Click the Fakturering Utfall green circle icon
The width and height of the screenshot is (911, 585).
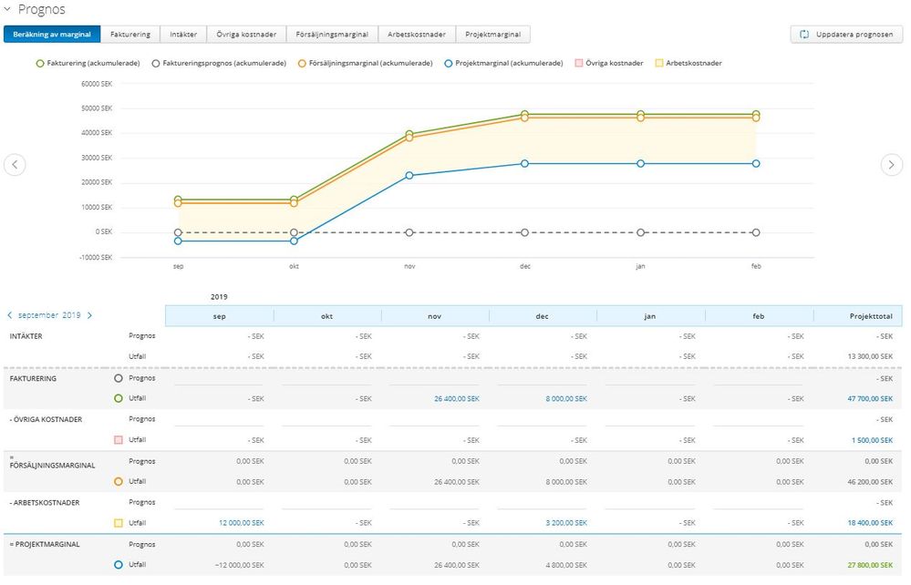(119, 399)
